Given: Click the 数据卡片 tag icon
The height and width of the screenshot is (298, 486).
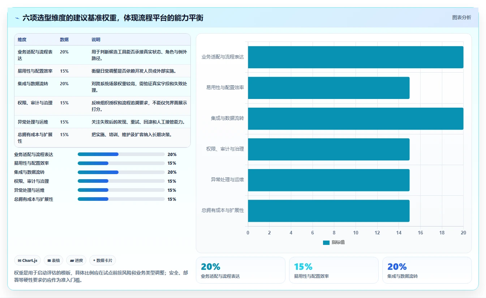Looking at the screenshot, I should tap(94, 260).
